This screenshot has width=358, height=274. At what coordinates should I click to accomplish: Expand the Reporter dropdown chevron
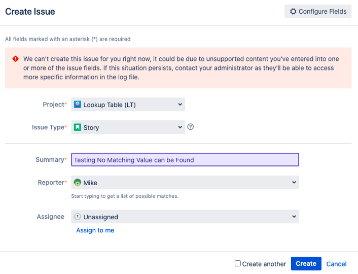pos(294,182)
